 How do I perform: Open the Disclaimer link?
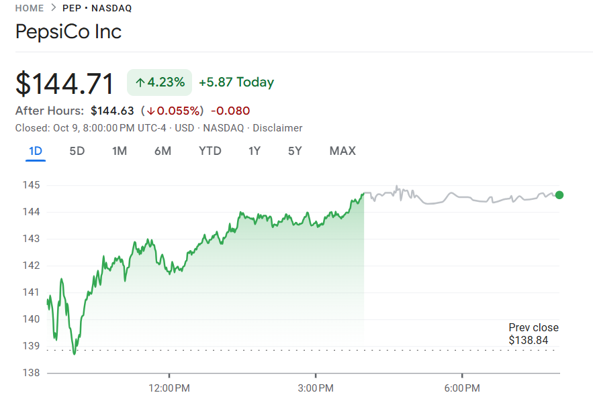pos(277,128)
